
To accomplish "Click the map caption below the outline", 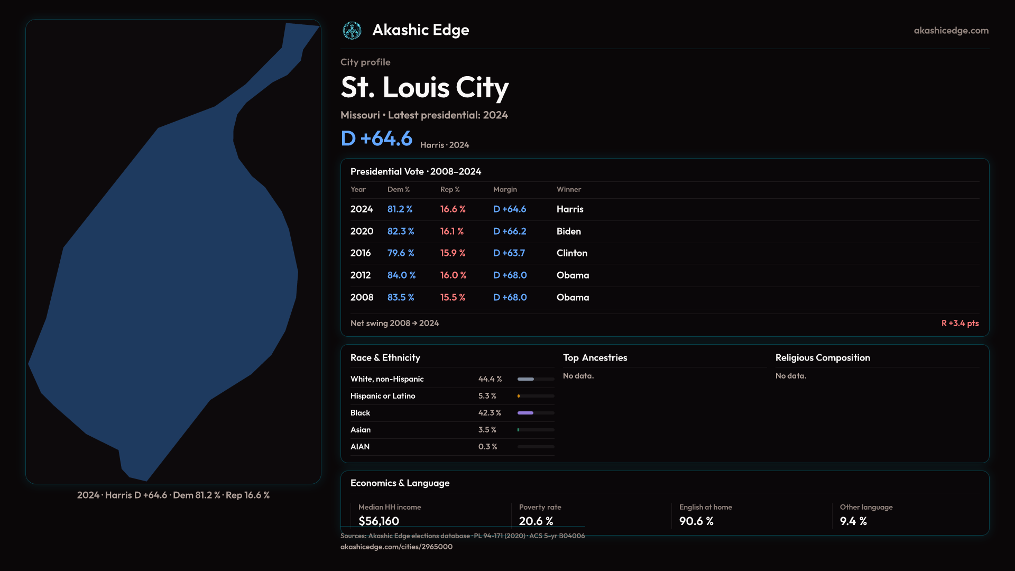I will (x=173, y=495).
